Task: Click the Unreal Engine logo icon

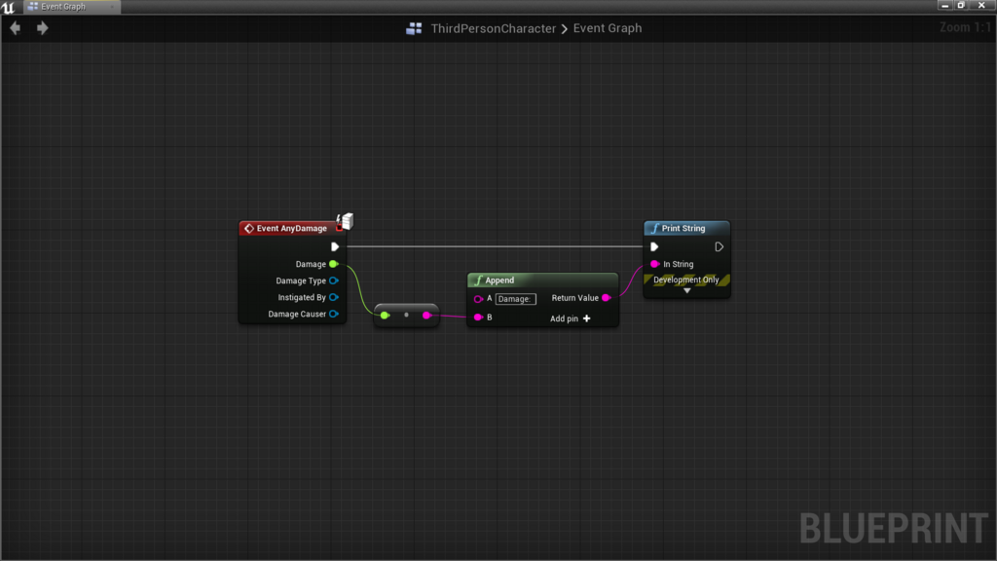Action: click(8, 7)
